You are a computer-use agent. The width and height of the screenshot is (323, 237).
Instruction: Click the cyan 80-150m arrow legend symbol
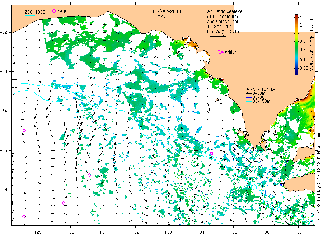(x=249, y=101)
